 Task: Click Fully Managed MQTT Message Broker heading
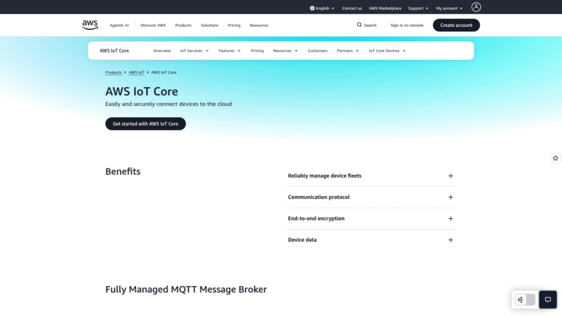(x=186, y=290)
